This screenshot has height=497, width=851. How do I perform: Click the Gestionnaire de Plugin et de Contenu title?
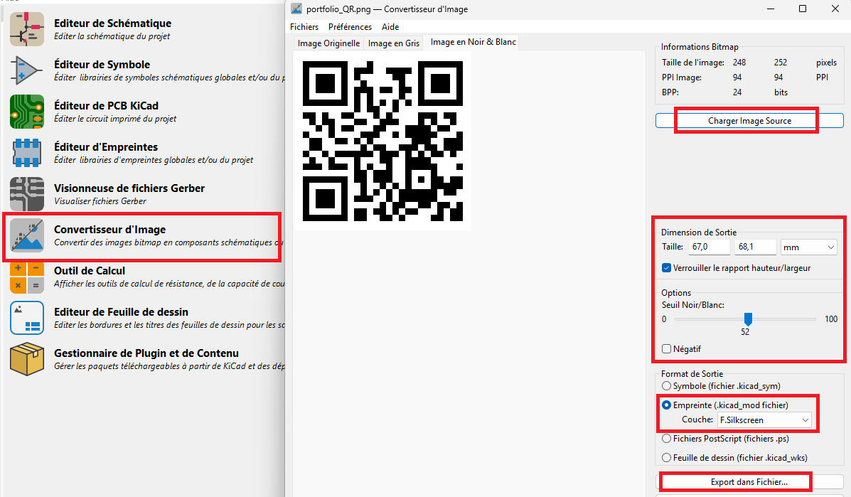(146, 353)
